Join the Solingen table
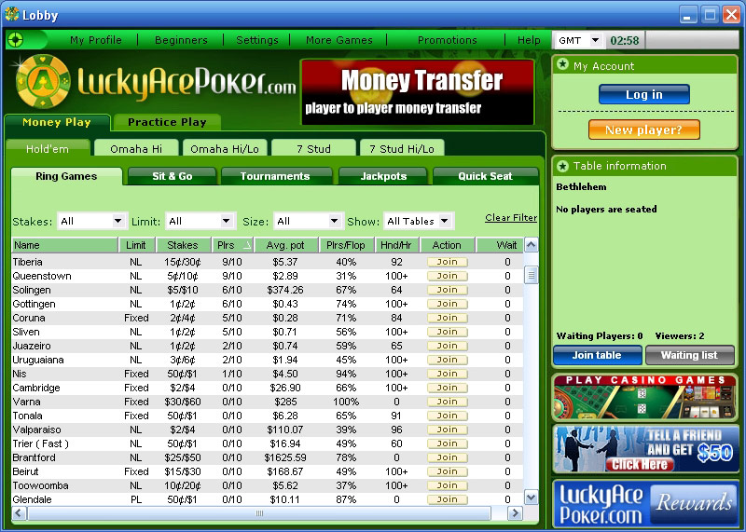The image size is (746, 532). 448,290
